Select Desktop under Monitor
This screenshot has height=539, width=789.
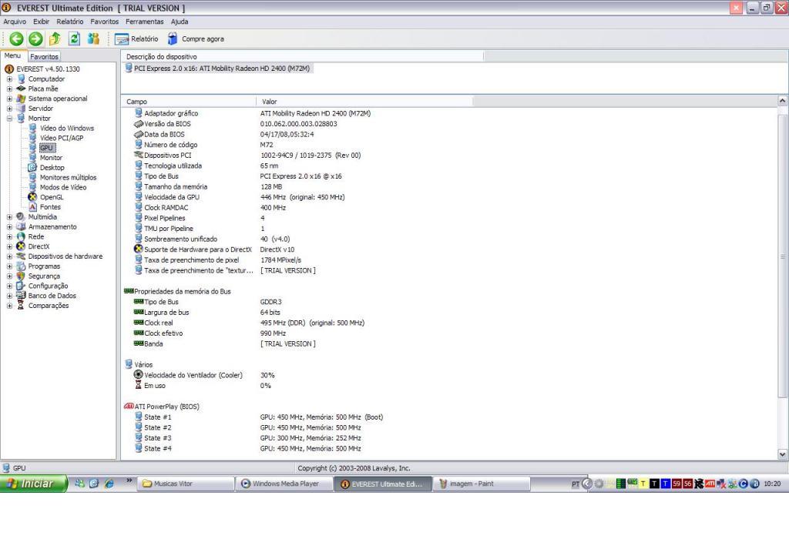pyautogui.click(x=52, y=167)
